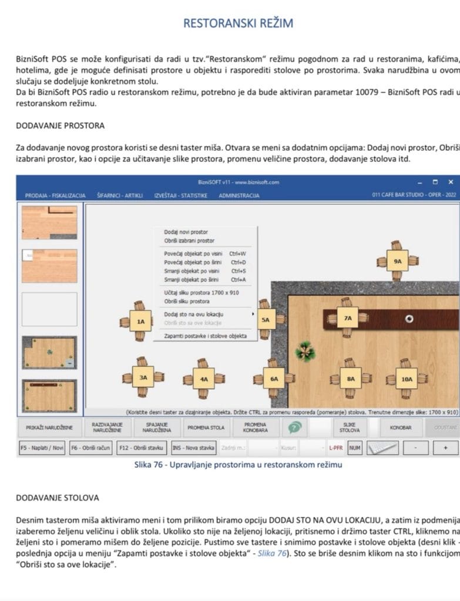
Task: Select the first space thumbnail in sidebar
Action: click(49, 222)
